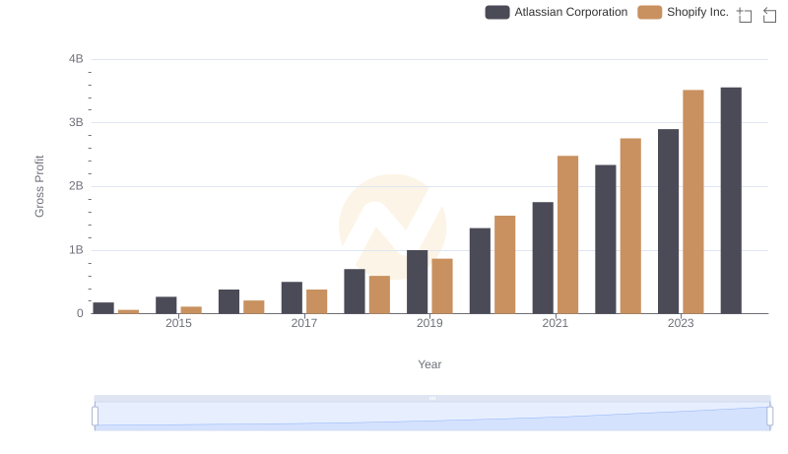
Task: Click the 1B y-axis label
Action: pyautogui.click(x=76, y=250)
